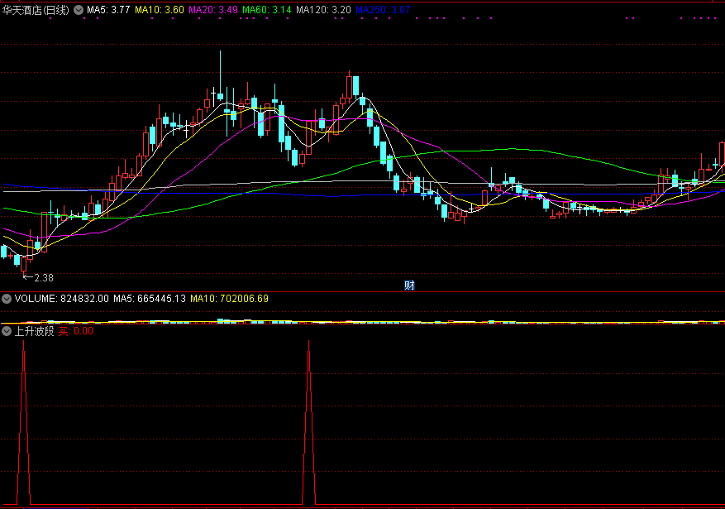725x509 pixels.
Task: Click the MA20: 3.49 label
Action: [213, 10]
